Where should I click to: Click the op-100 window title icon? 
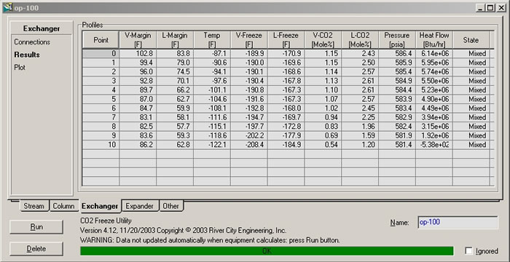(x=8, y=7)
